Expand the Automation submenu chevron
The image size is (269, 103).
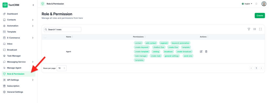tap(33, 26)
